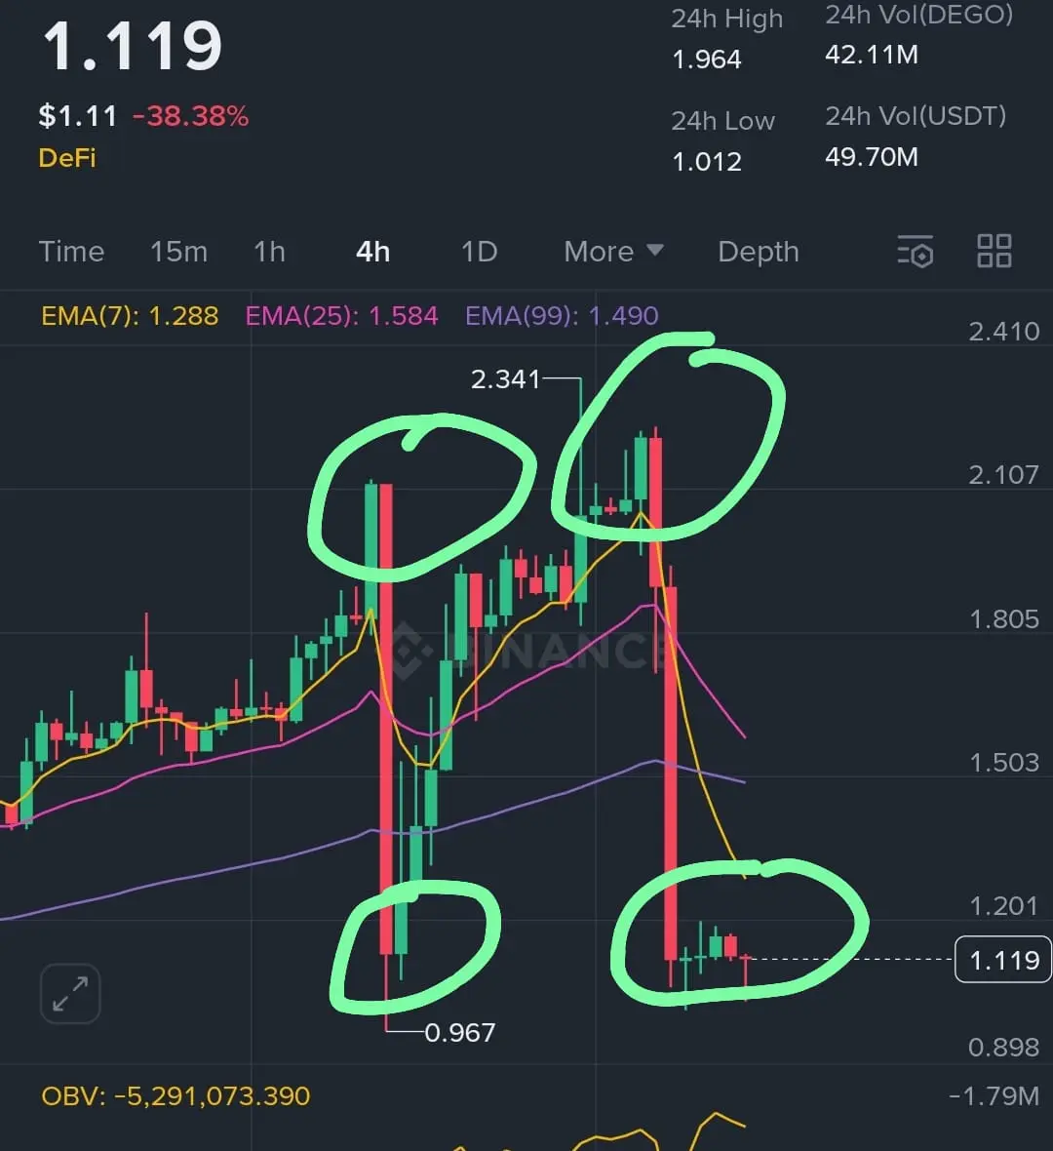Click the DeFi category tag
1053x1151 pixels.
coord(66,158)
